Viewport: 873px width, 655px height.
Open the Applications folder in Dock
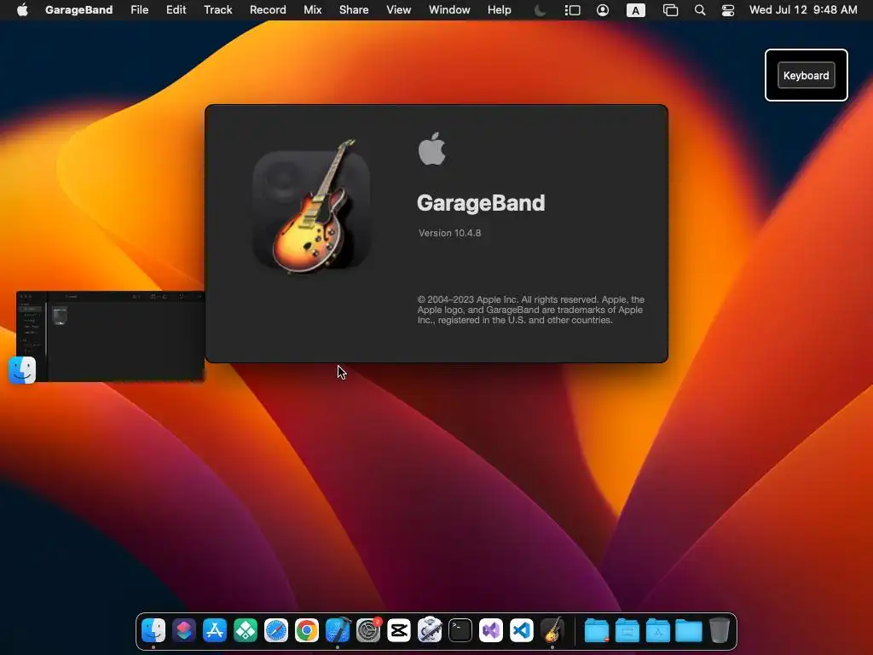click(657, 630)
